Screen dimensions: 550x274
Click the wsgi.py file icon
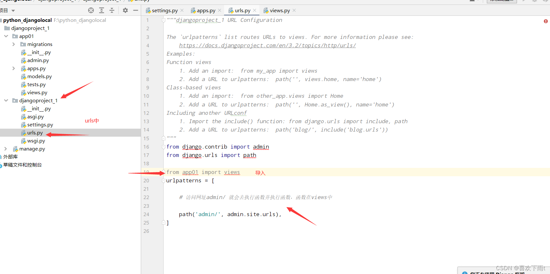coord(23,141)
